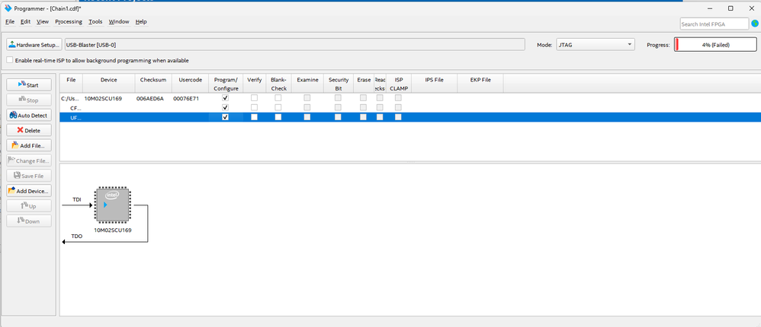Toggle Blank-Check checkbox for UF row
The height and width of the screenshot is (327, 761).
coord(278,117)
